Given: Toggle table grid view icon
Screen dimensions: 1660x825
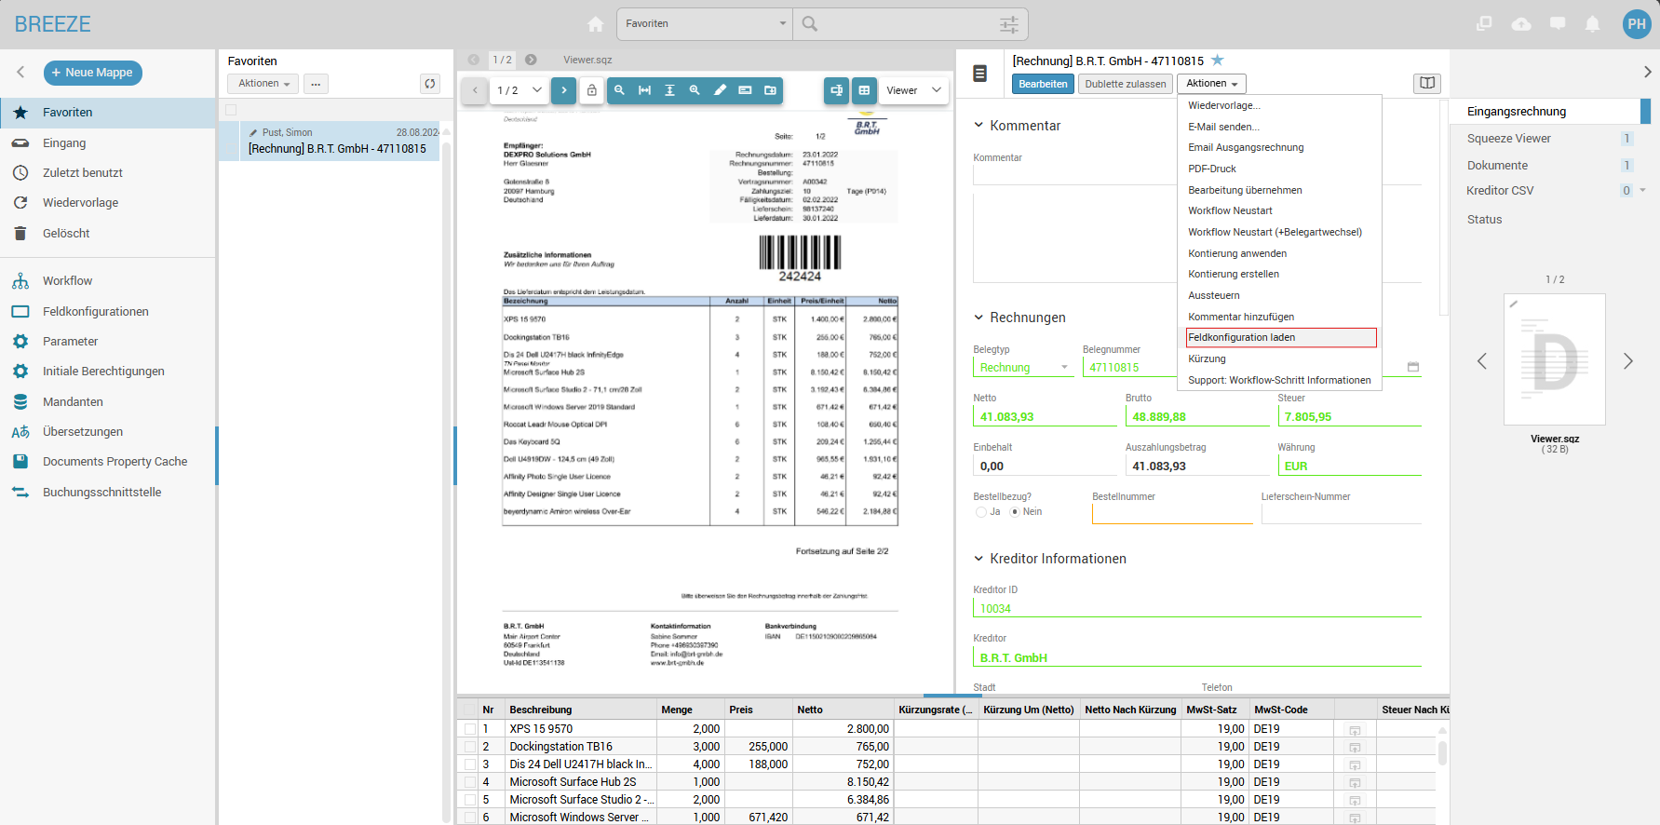Looking at the screenshot, I should coord(864,90).
